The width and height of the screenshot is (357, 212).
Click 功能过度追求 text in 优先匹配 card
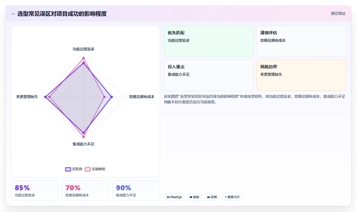pos(178,40)
